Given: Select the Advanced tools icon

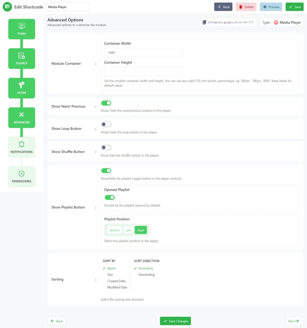Looking at the screenshot, I should (x=21, y=114).
